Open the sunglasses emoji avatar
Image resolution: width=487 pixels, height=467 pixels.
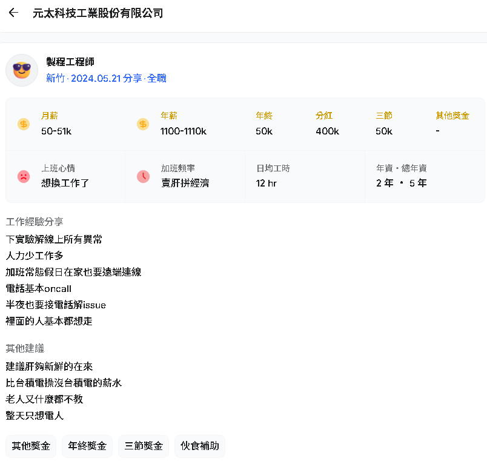coord(22,70)
